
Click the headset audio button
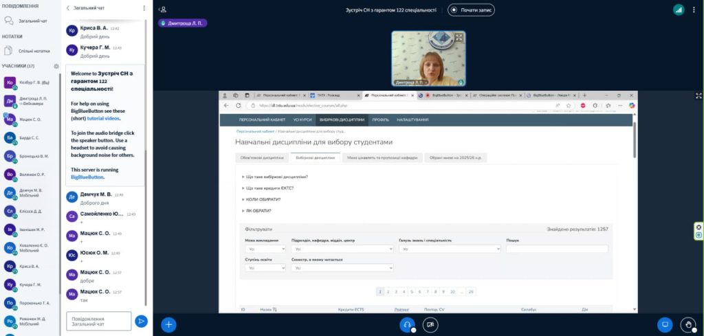point(407,324)
